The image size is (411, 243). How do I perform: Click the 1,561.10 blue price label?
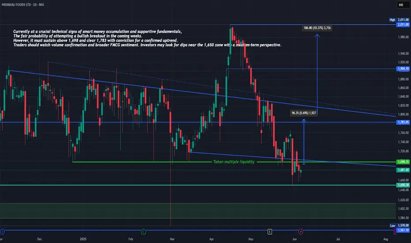pyautogui.click(x=403, y=230)
